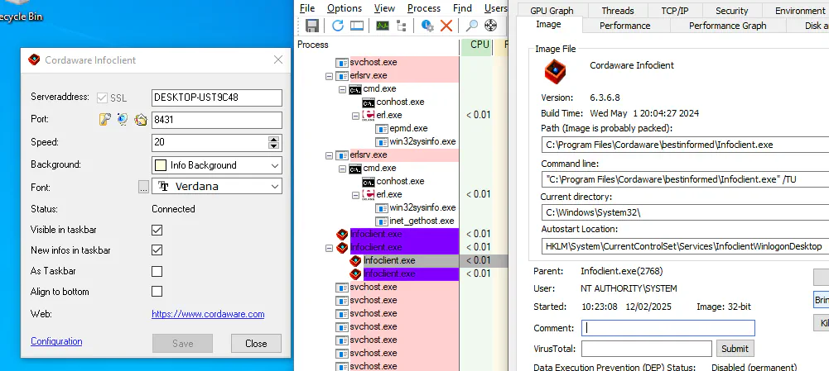Click the epmd.exe process icon

(382, 128)
